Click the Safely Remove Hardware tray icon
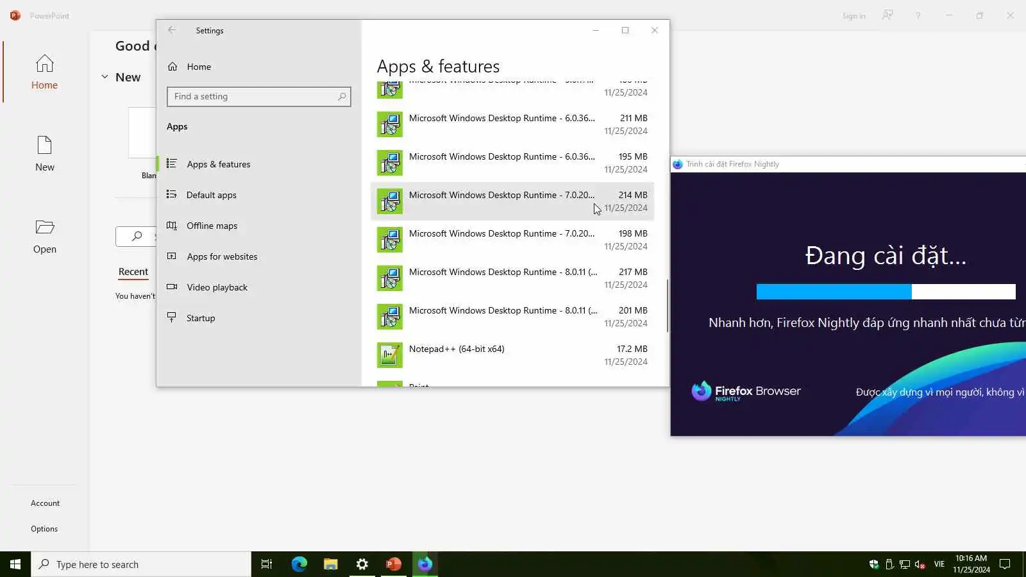Screen dimensions: 1026x577 [x=889, y=564]
